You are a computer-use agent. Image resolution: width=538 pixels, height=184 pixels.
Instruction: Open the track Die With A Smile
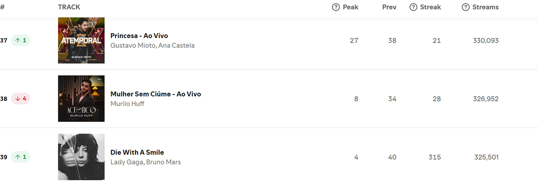click(137, 152)
